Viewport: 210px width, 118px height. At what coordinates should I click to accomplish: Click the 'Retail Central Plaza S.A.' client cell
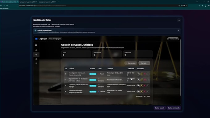point(115,80)
